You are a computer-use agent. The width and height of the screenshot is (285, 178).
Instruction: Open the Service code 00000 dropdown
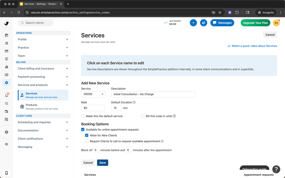click(93, 94)
